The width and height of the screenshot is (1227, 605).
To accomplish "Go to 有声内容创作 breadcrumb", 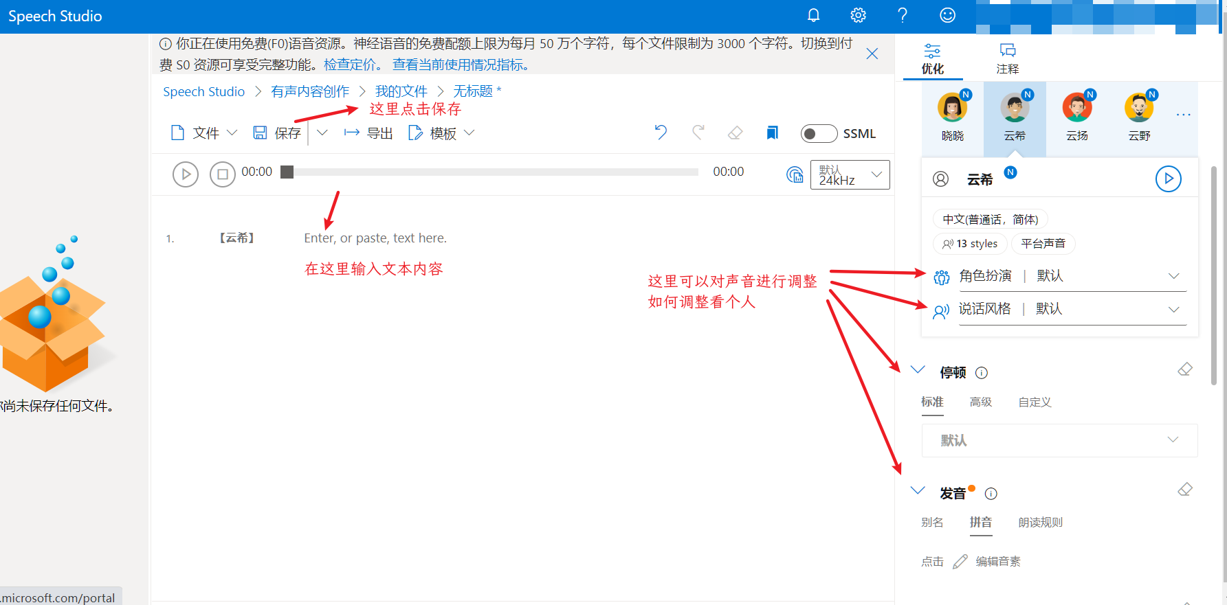I will (310, 91).
